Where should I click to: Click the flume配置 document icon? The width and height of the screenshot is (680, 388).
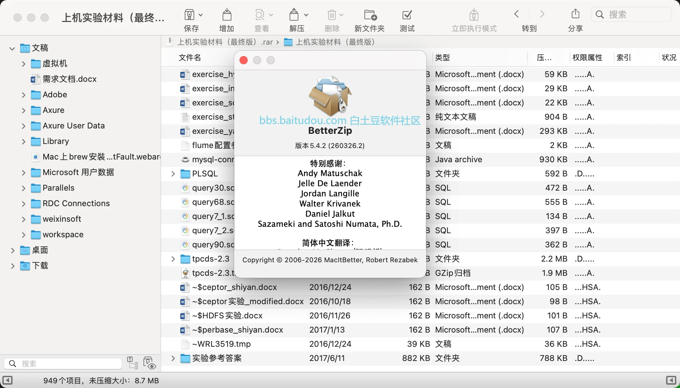185,145
